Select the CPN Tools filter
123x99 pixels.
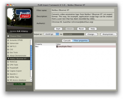(x=19, y=65)
